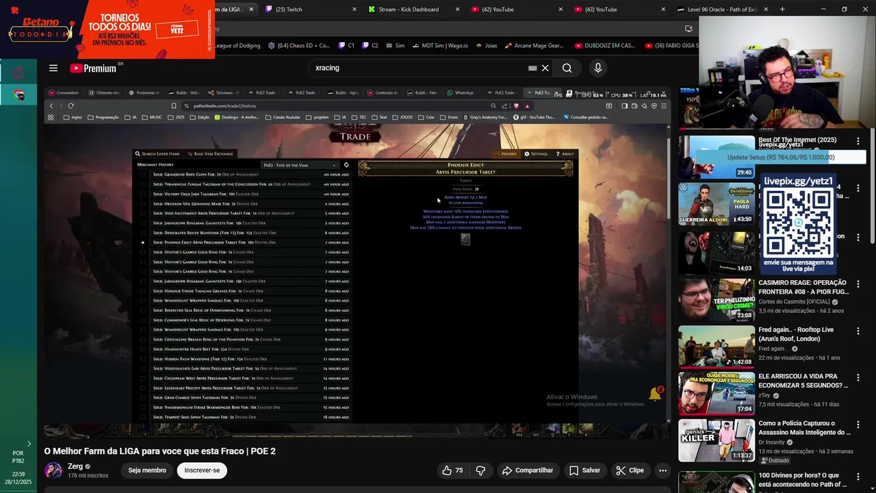This screenshot has width=876, height=493.
Task: Like the video with thumbs up
Action: coord(453,470)
